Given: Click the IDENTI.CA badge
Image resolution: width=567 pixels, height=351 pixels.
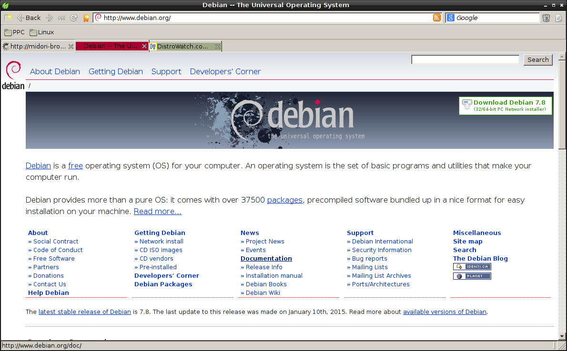Looking at the screenshot, I should click(472, 266).
